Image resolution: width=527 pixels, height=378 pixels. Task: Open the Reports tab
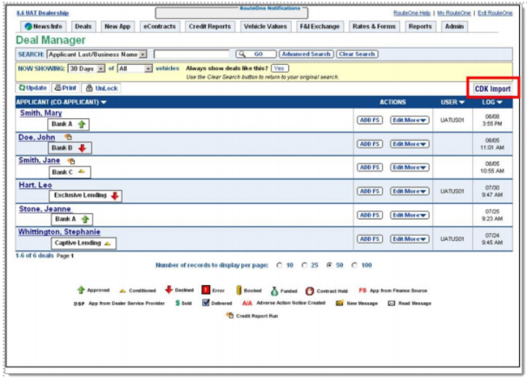[x=420, y=26]
